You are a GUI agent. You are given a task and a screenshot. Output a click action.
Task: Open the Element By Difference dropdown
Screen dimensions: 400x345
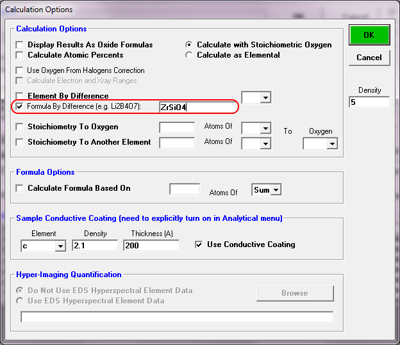coord(265,98)
